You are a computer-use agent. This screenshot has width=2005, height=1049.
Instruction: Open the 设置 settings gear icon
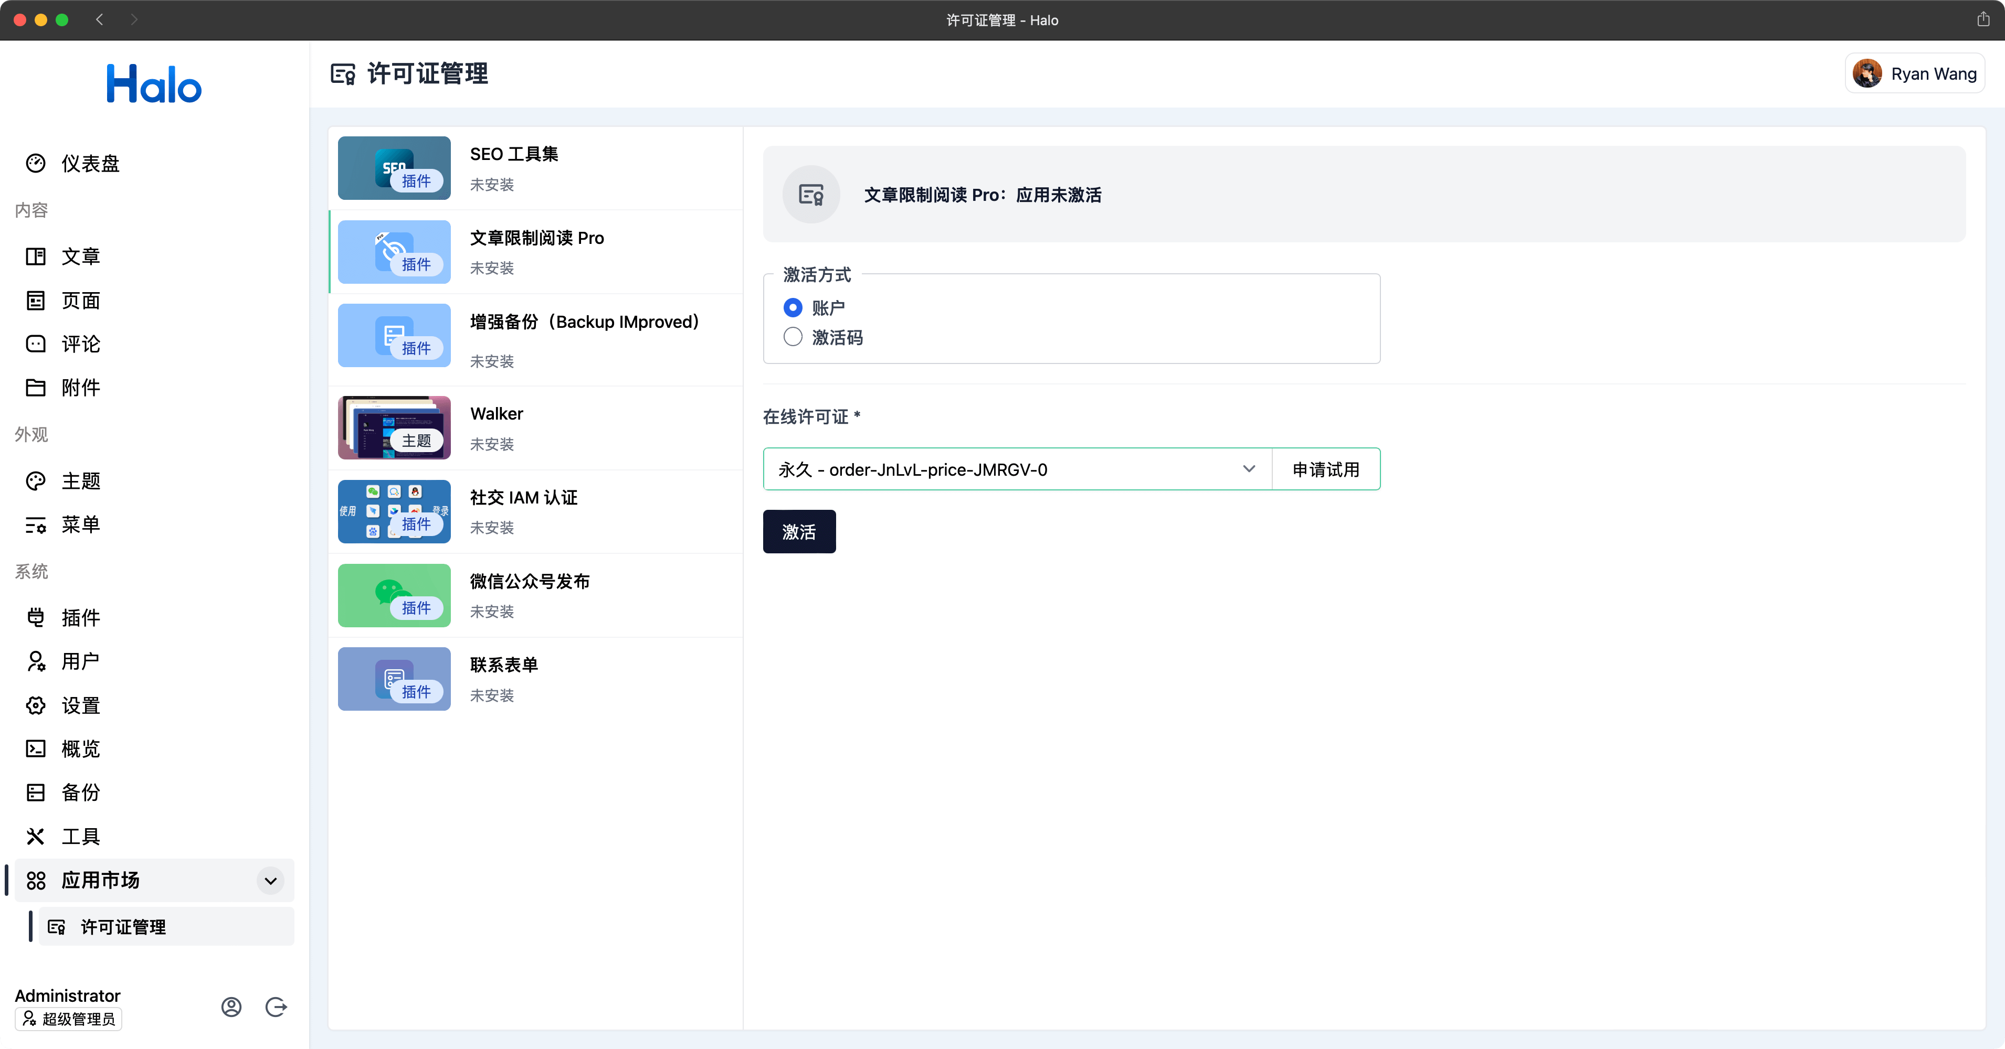click(36, 705)
